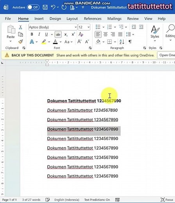This screenshot has height=203, width=175.
Task: Select the Format Painter brush
Action: [x=21, y=42]
